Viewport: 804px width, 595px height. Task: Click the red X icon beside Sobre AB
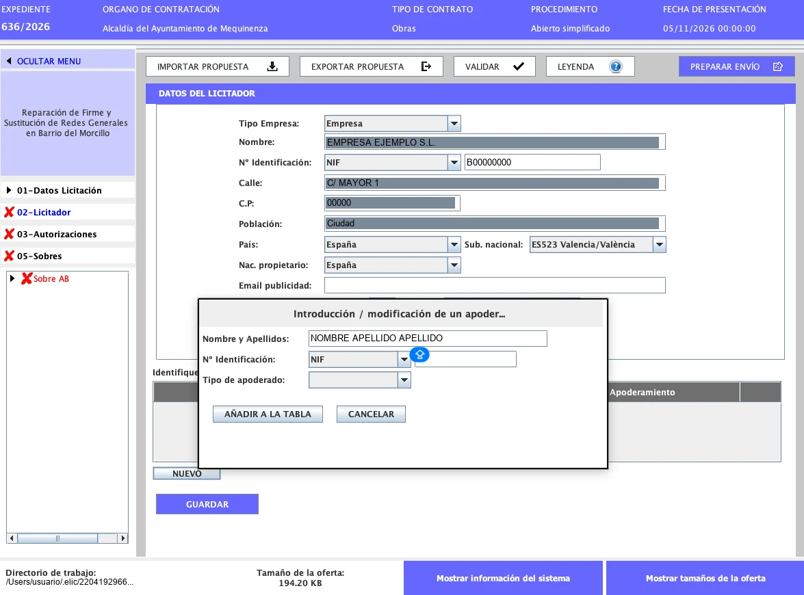pos(27,278)
